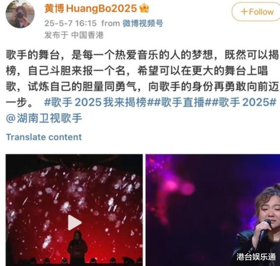
Task: Open the 微博视频号 source link
Action: point(143,23)
